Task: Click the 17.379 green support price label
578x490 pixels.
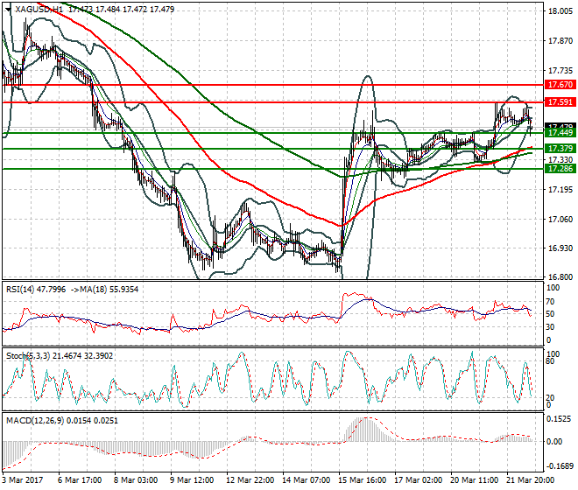Action: [x=560, y=149]
